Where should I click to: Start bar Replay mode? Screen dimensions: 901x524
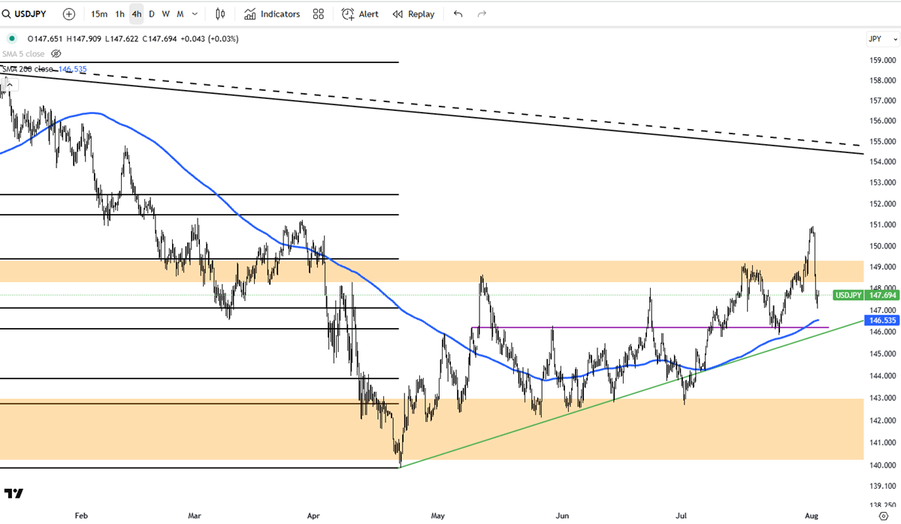tap(413, 14)
